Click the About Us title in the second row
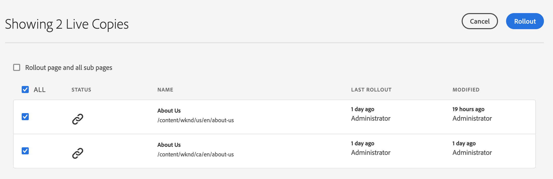Image resolution: width=553 pixels, height=179 pixels. click(x=169, y=145)
